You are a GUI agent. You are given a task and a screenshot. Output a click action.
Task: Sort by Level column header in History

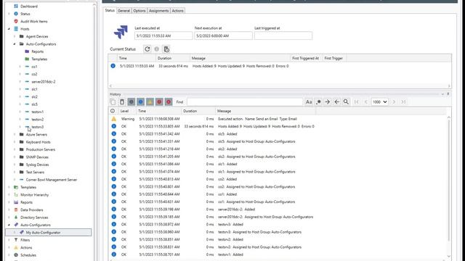point(127,111)
